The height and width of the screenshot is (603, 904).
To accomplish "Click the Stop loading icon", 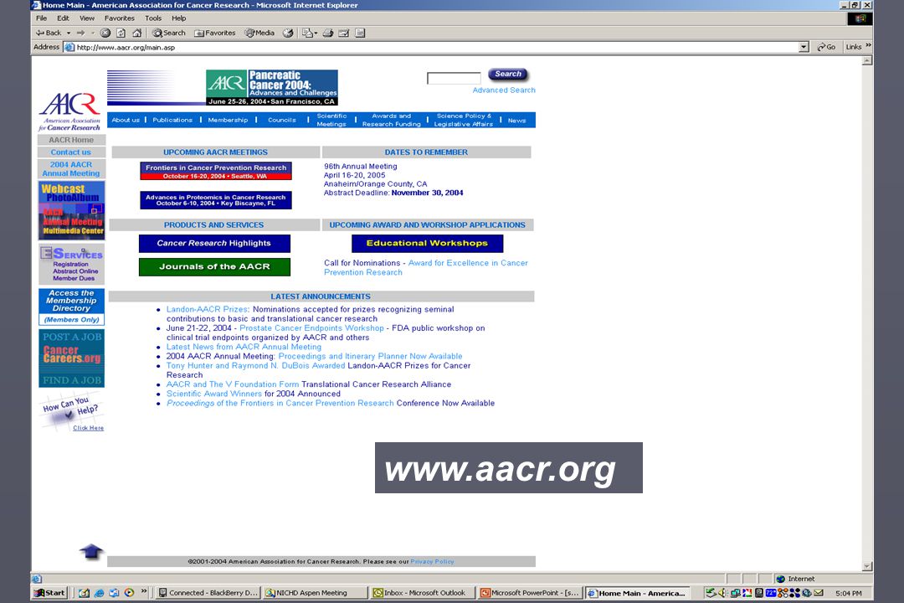I will click(x=105, y=33).
